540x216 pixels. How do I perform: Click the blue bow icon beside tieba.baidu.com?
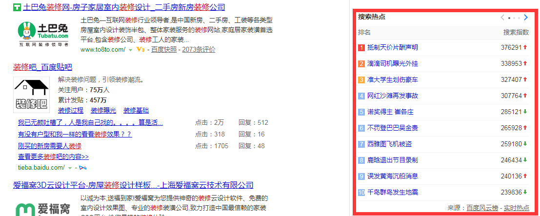pos(82,168)
